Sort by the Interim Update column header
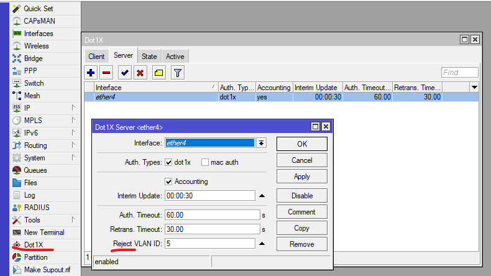This screenshot has width=491, height=276. 318,88
